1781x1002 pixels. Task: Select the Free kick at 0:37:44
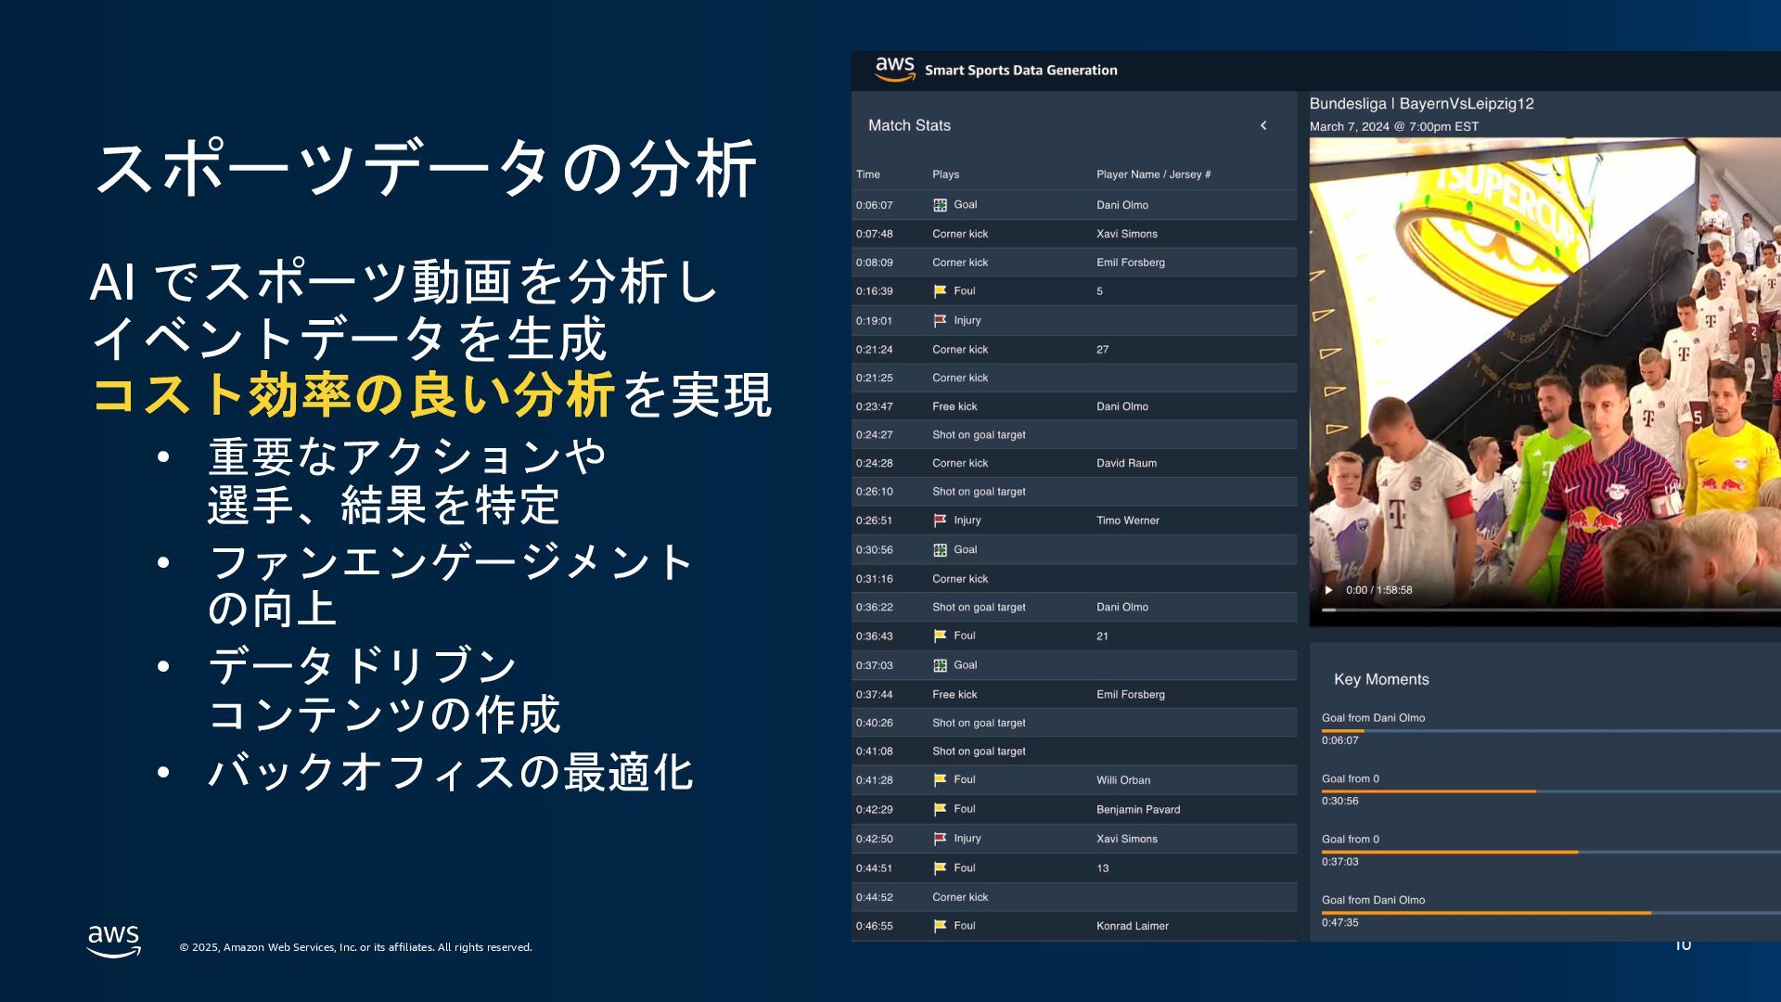tap(1074, 694)
